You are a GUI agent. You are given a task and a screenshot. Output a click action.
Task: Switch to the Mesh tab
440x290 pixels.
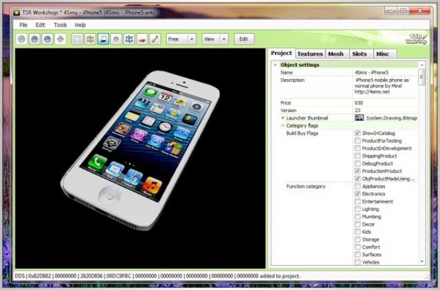click(335, 54)
